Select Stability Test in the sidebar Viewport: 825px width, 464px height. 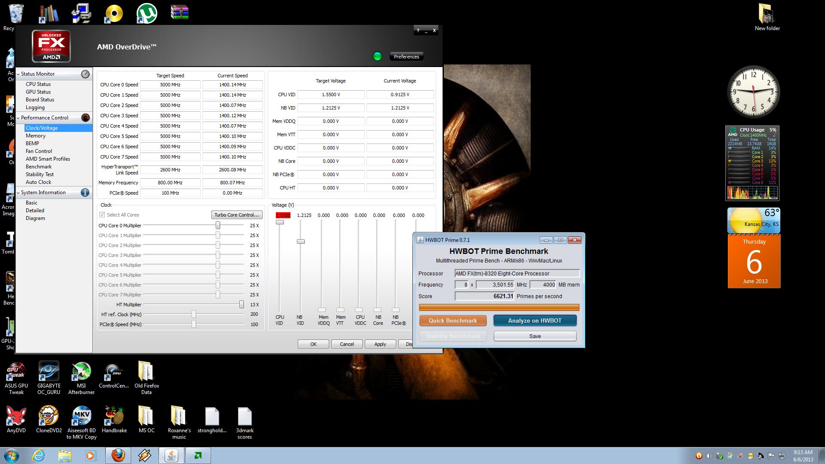(x=40, y=174)
